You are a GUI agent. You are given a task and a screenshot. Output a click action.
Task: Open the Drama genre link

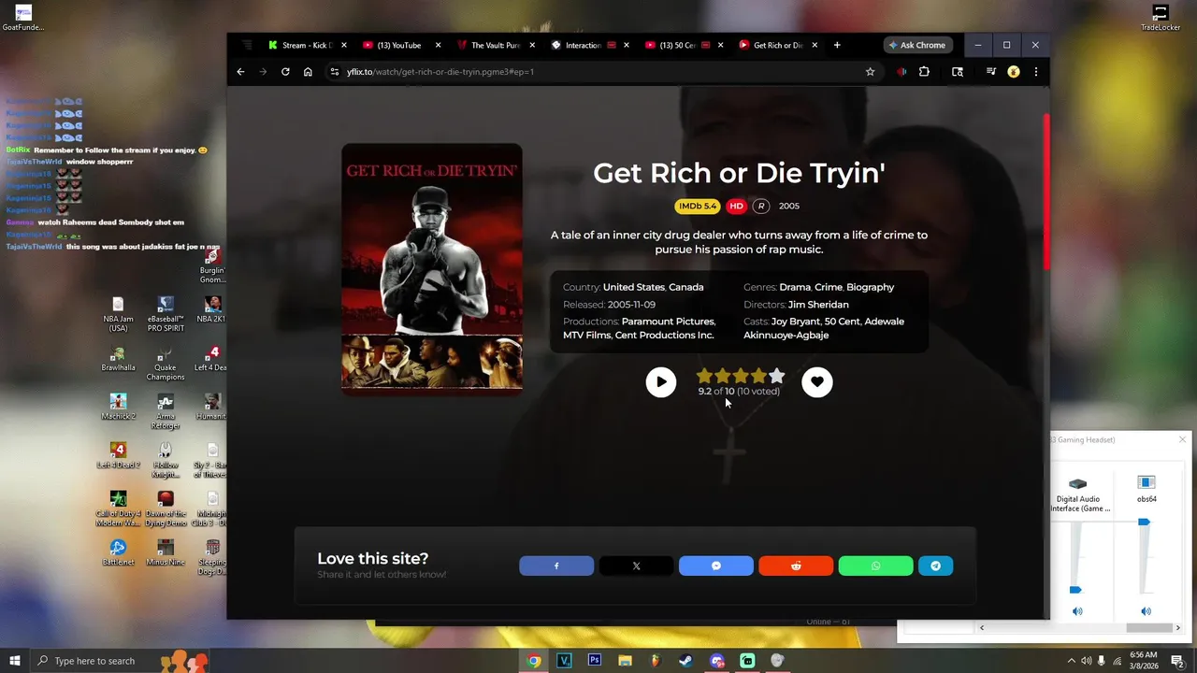pos(794,287)
